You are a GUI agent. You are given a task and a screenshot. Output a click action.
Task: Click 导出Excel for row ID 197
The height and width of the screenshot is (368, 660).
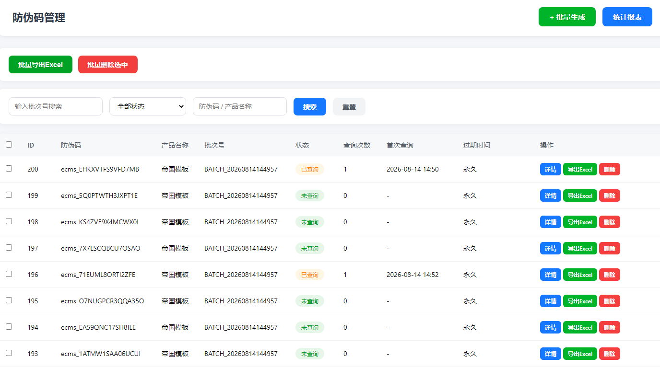click(x=580, y=248)
